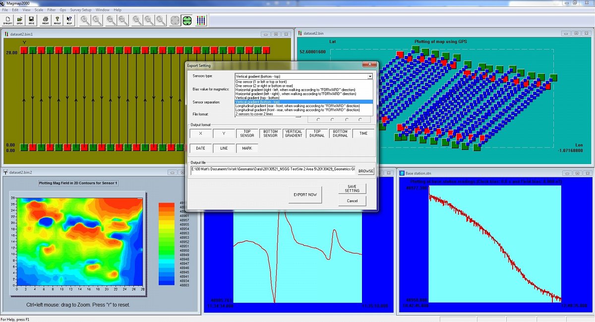
Task: Click the multicolored vertical lines toolbar icon
Action: [x=201, y=20]
